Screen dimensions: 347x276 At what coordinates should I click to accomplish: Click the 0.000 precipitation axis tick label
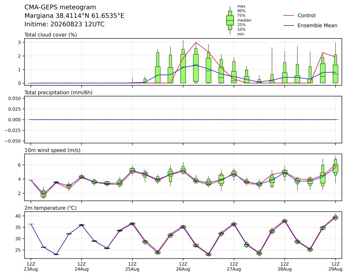tap(15, 120)
